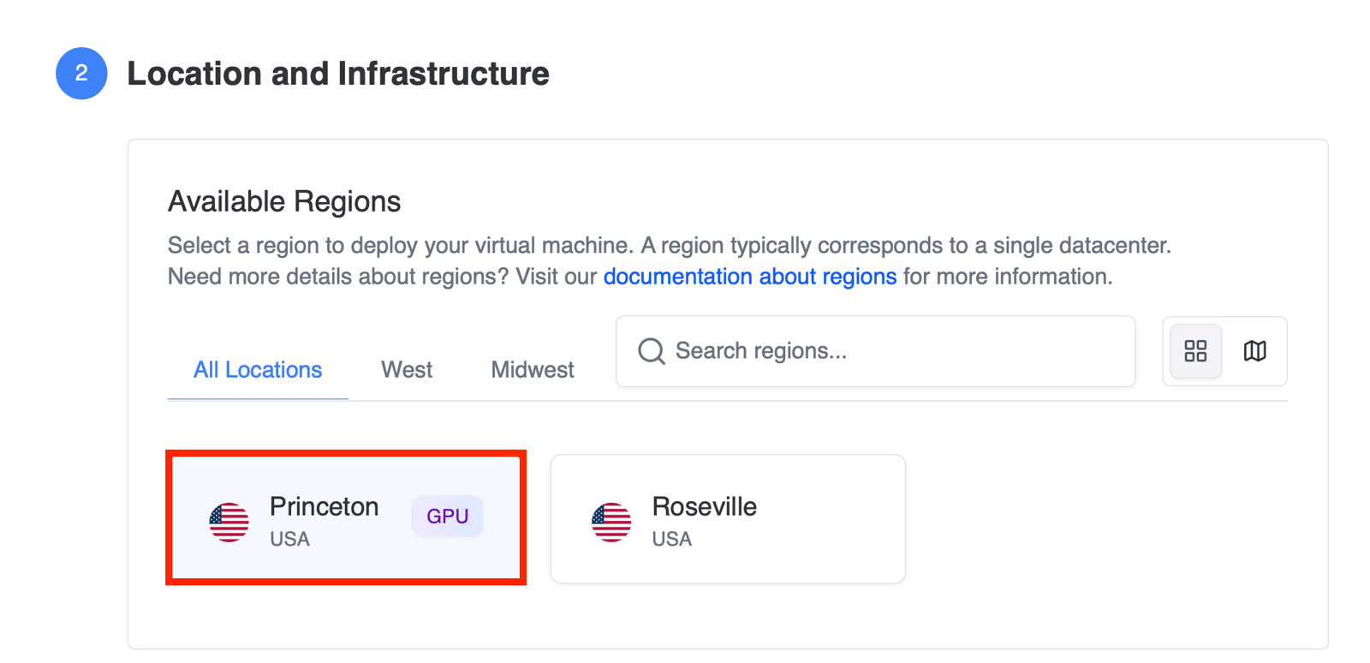Click the Available Regions heading

tap(284, 201)
